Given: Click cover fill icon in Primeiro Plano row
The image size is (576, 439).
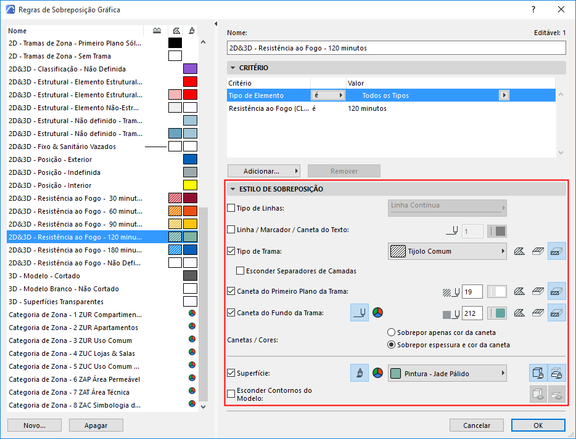Looking at the screenshot, I should 538,292.
